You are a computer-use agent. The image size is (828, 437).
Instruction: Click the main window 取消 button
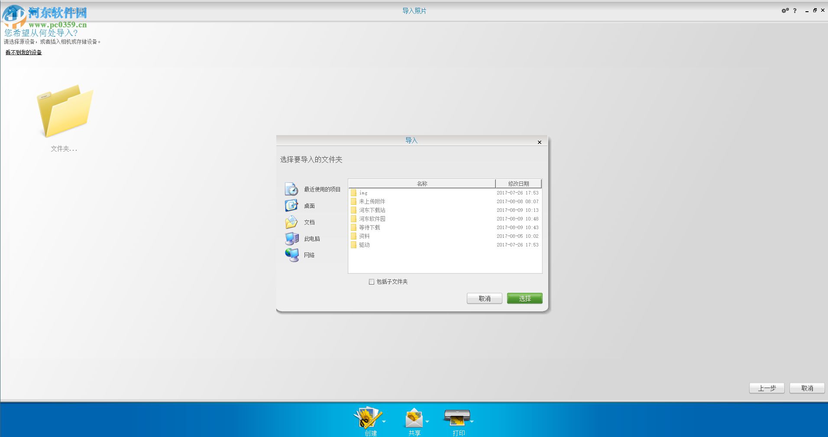point(807,388)
